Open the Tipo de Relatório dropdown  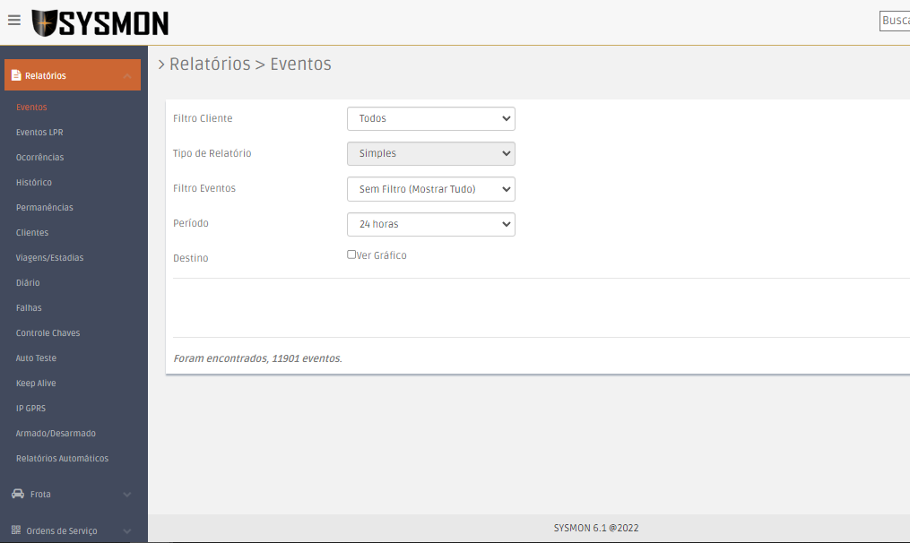(430, 153)
